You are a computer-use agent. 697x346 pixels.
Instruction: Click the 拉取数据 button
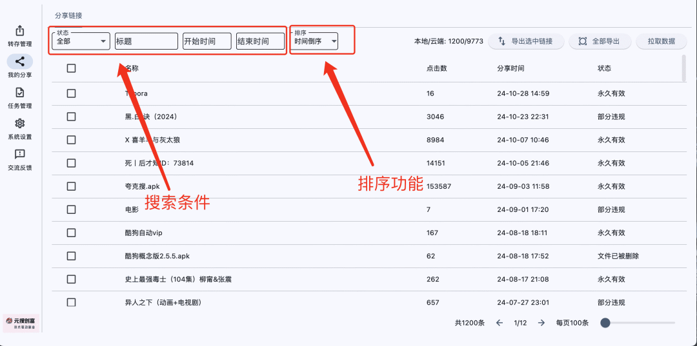coord(662,41)
